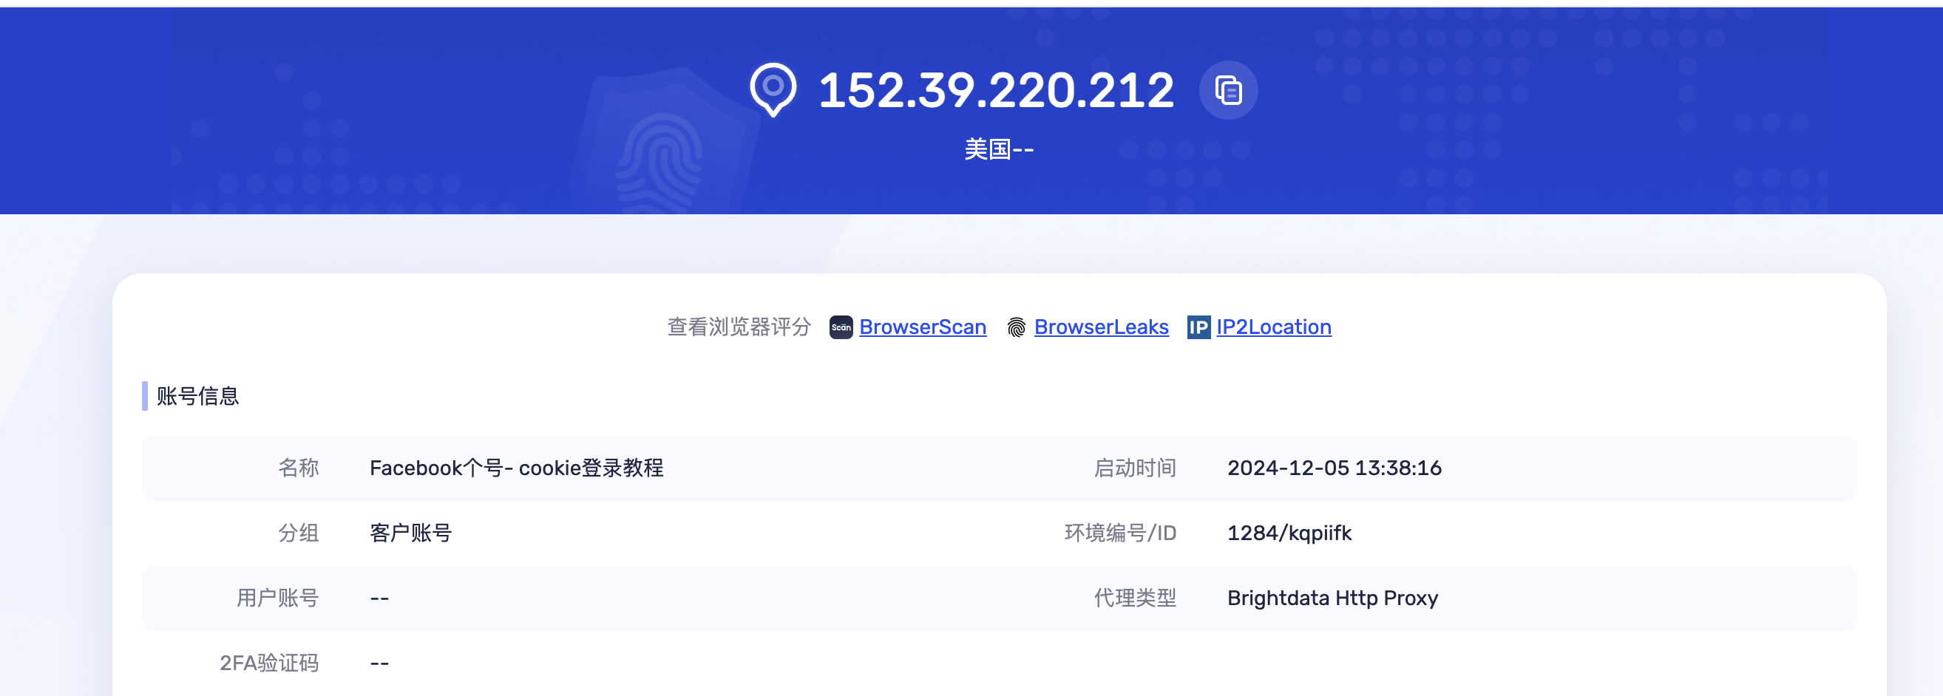Click the 代理类型 field label
The width and height of the screenshot is (1943, 696).
(1135, 598)
